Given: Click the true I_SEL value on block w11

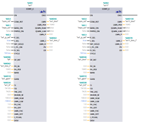Looking at the screenshot, I should (x=85, y=41).
